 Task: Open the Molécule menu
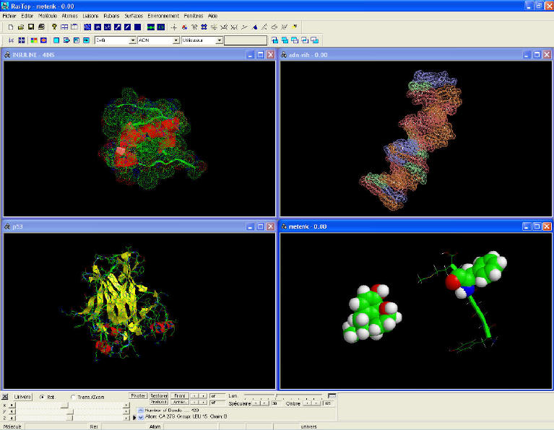[46, 15]
